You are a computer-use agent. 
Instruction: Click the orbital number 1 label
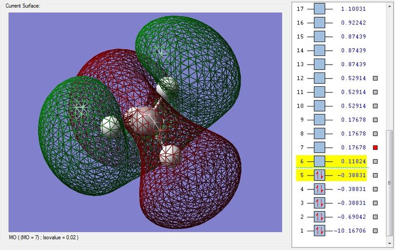(x=302, y=230)
